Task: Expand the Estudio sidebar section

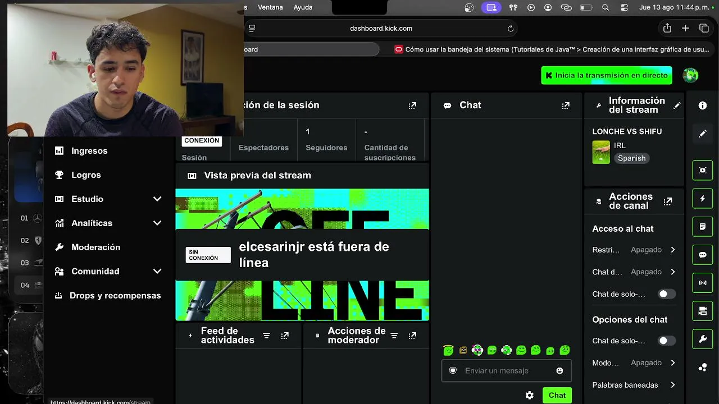Action: [x=157, y=199]
